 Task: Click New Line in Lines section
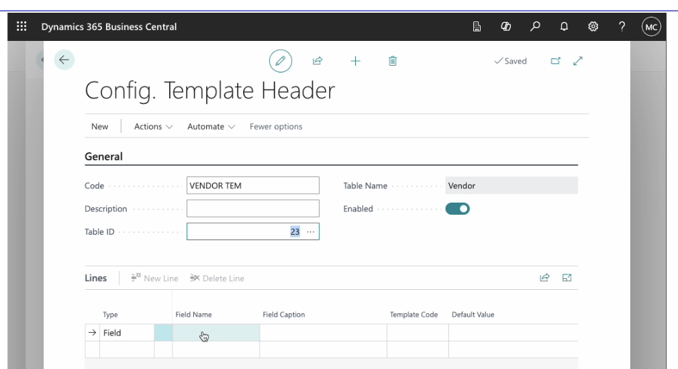click(x=155, y=278)
